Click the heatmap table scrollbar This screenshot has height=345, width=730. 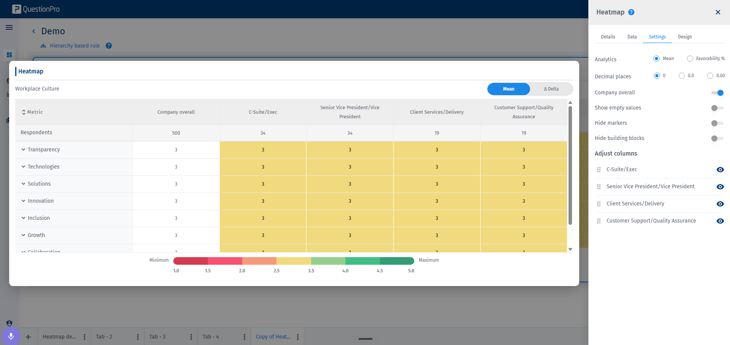click(570, 165)
